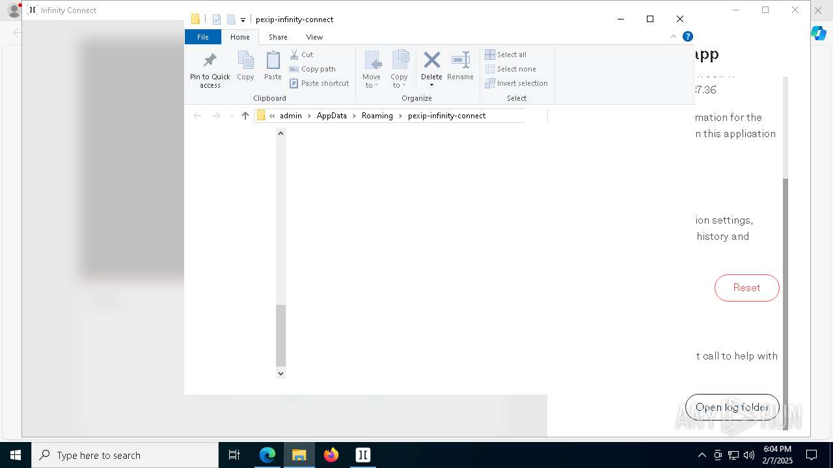Click the taskbar search box

pyautogui.click(x=125, y=455)
